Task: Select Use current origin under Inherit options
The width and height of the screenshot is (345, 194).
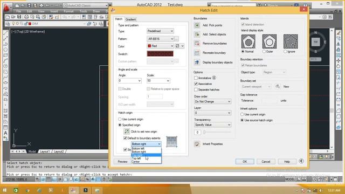Action: [x=242, y=114]
